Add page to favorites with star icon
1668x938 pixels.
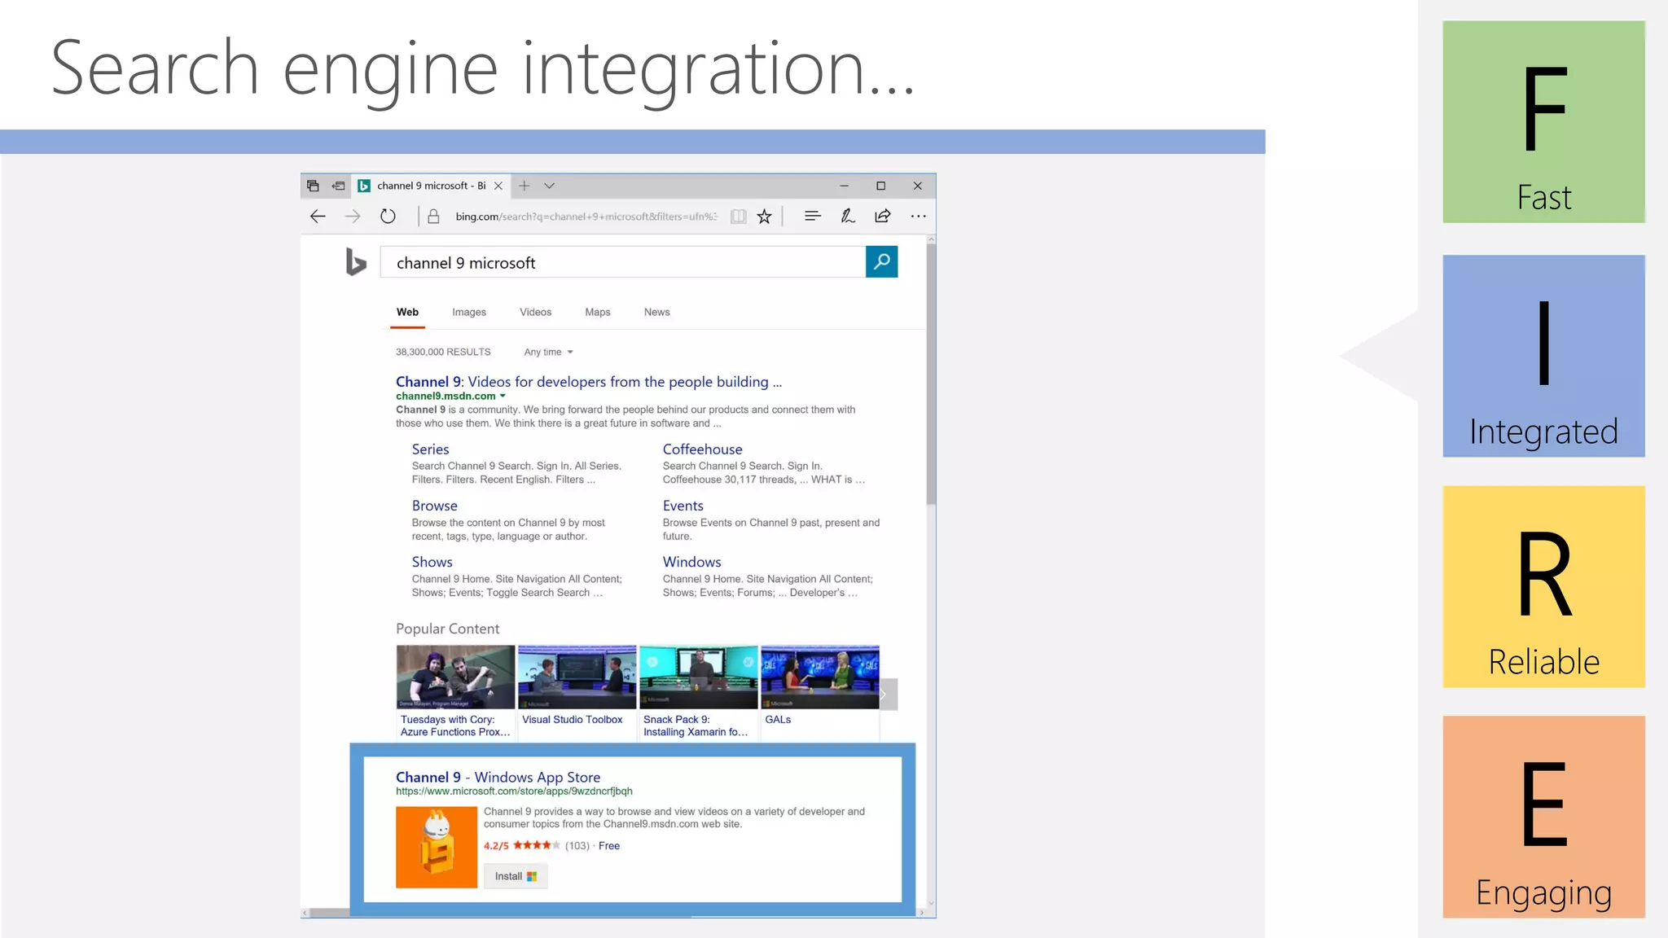point(764,216)
